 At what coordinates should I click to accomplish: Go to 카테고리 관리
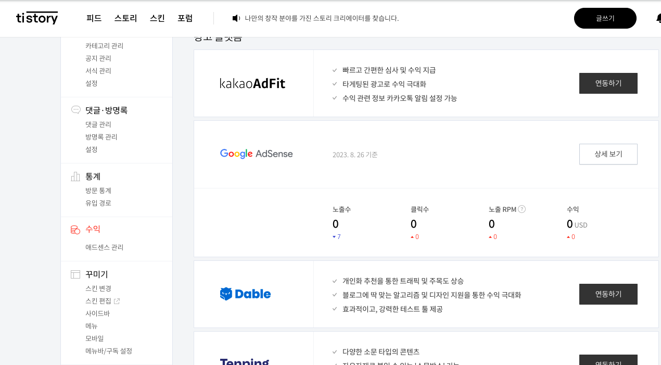tap(105, 46)
